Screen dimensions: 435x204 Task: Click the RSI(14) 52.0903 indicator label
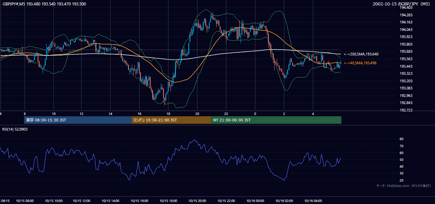coord(15,129)
